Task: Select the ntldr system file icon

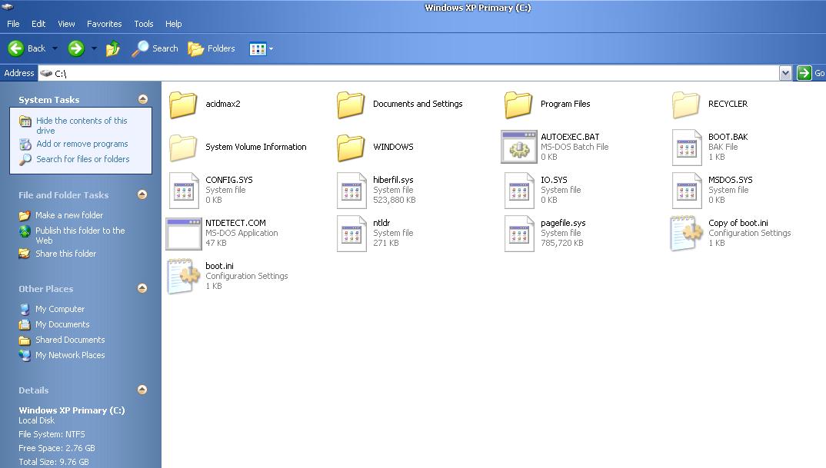Action: coord(351,234)
